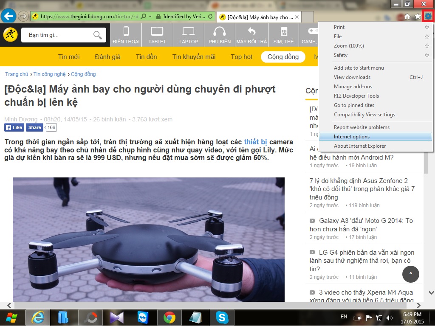Choose View downloads menu item
This screenshot has width=435, height=326.
(376, 77)
